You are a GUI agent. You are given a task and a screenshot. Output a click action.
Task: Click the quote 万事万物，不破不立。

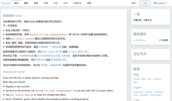pyautogui.click(x=143, y=20)
